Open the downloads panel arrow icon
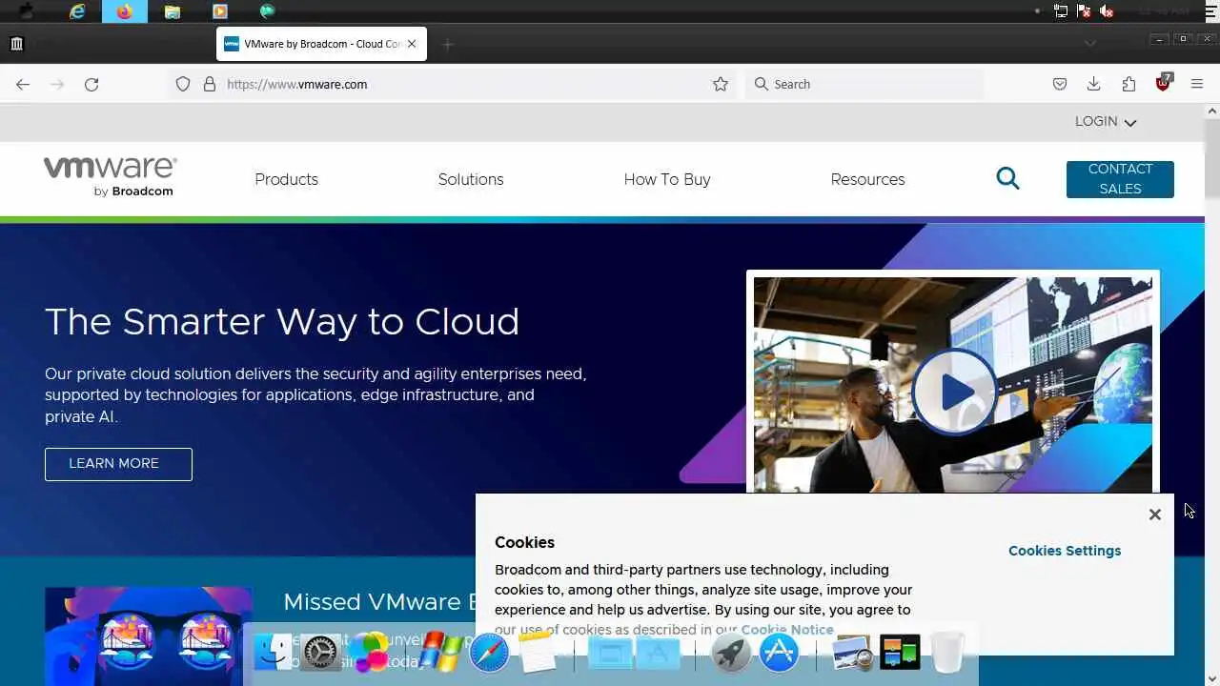Screen dimensions: 1220x686 tap(1094, 84)
